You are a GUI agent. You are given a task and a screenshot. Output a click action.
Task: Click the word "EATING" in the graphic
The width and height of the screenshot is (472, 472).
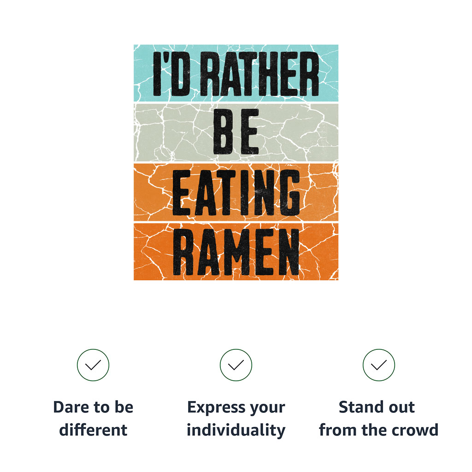tap(236, 193)
